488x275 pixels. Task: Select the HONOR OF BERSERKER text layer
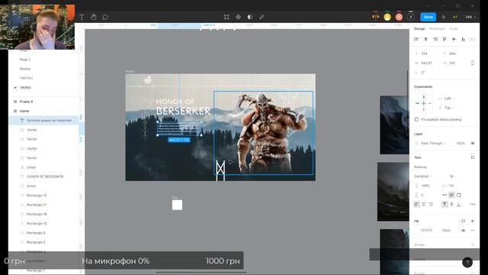[45, 176]
